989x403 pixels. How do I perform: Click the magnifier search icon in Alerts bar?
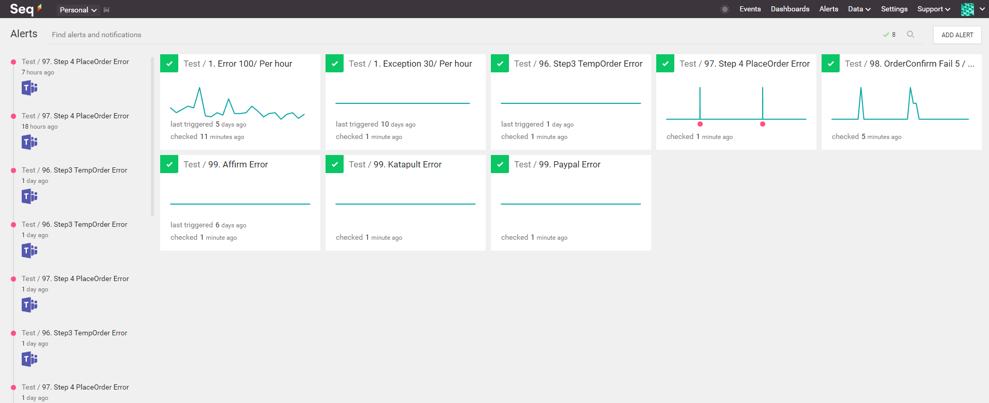[x=910, y=35]
